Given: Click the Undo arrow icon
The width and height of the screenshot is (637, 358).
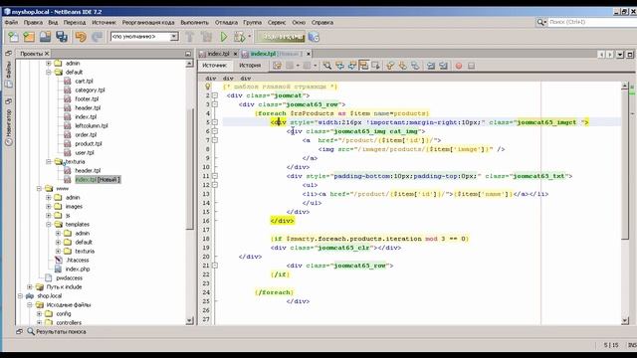Looking at the screenshot, I should [81, 37].
